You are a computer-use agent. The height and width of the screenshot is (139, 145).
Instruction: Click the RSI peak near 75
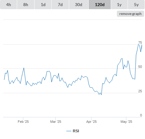click(138, 44)
